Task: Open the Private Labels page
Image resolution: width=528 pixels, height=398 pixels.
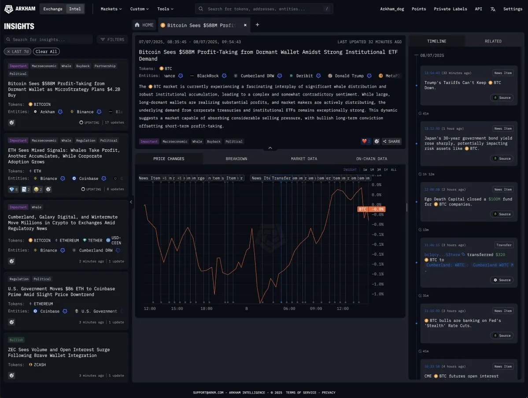Action: pyautogui.click(x=450, y=9)
